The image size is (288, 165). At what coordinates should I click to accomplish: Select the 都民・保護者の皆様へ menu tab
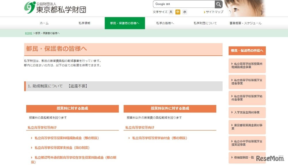[x=125, y=23]
